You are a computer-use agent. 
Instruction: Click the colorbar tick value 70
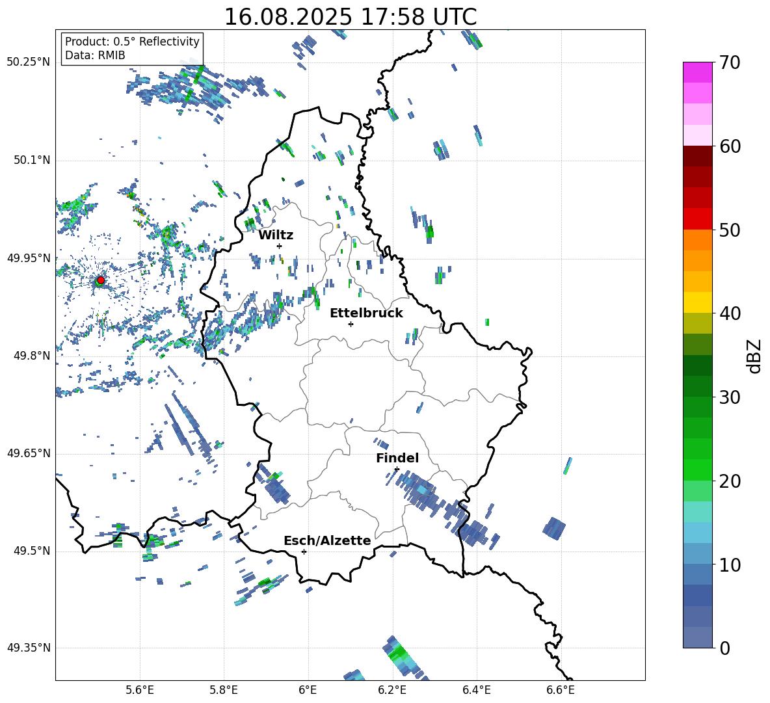click(730, 63)
